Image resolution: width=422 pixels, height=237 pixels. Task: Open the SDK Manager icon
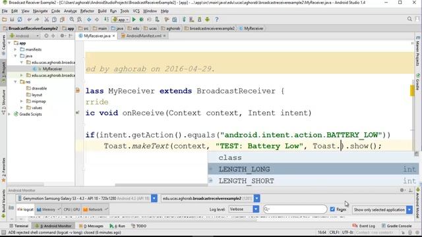coord(199,19)
